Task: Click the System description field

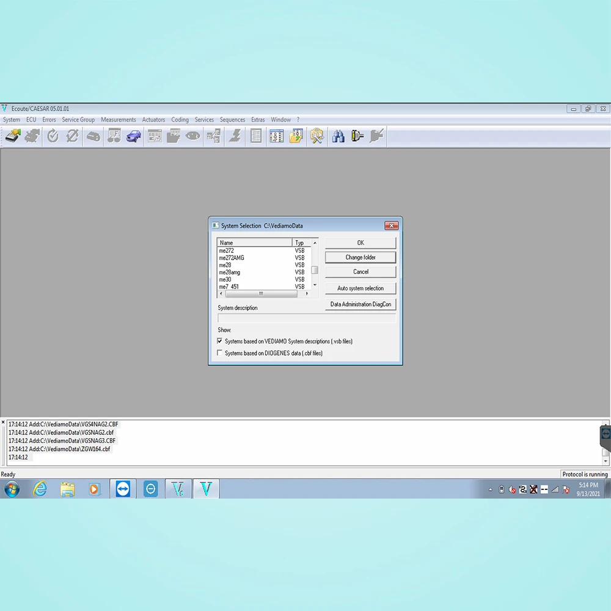Action: 307,318
